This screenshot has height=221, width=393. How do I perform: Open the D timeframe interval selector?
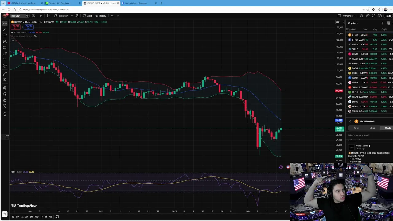(x=41, y=16)
